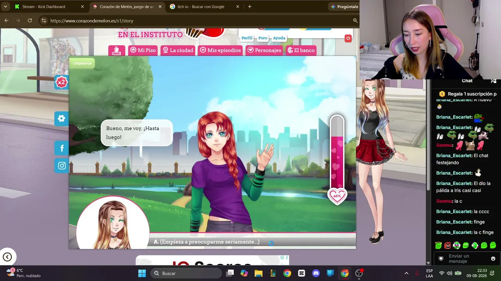Open the Wi-Fi network tray icon
Screen dimensions: 501x281
pyautogui.click(x=442, y=273)
